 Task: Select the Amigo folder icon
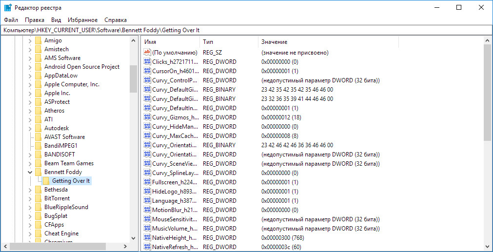point(39,40)
